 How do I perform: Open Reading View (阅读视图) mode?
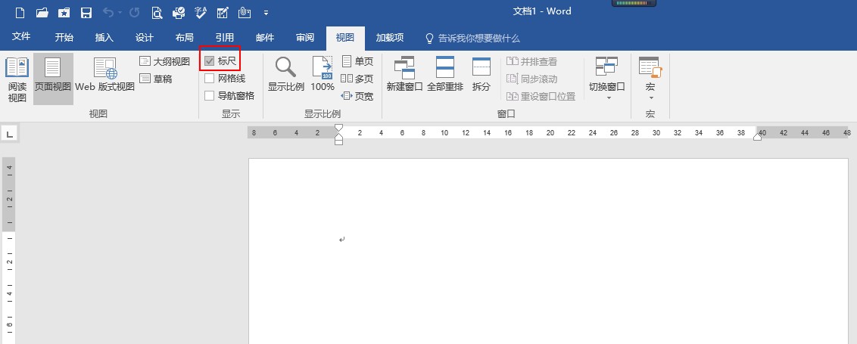coord(17,79)
